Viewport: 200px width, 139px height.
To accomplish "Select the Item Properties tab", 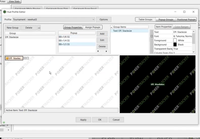I will [164, 27].
